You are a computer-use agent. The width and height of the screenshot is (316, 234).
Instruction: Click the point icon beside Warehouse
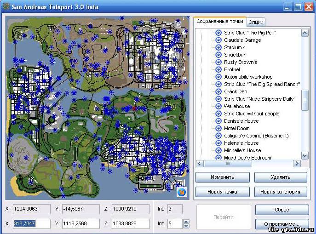tap(218, 106)
